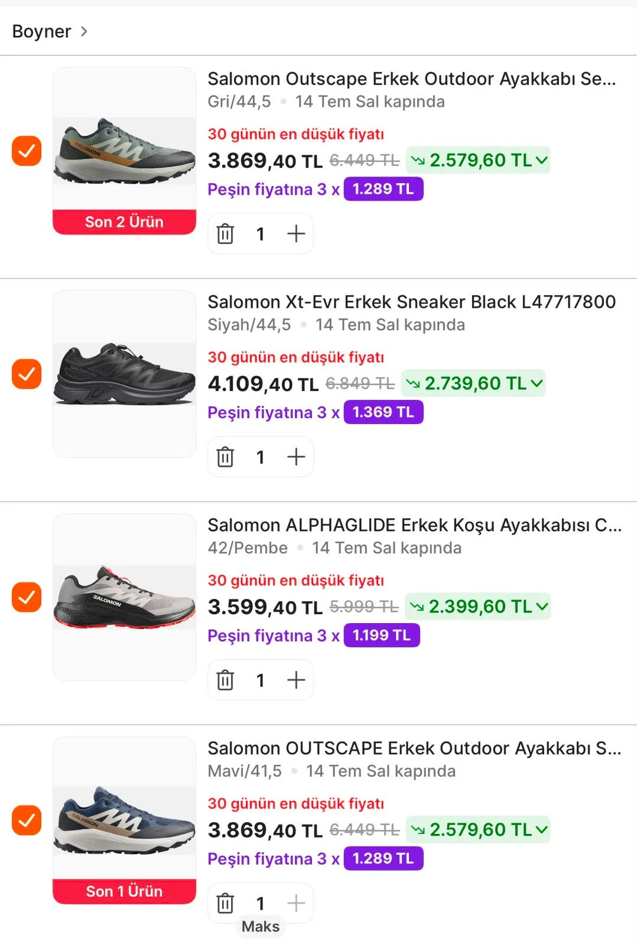
Task: Click the disabled plus on blue OUTSCAPE
Action: [x=296, y=904]
